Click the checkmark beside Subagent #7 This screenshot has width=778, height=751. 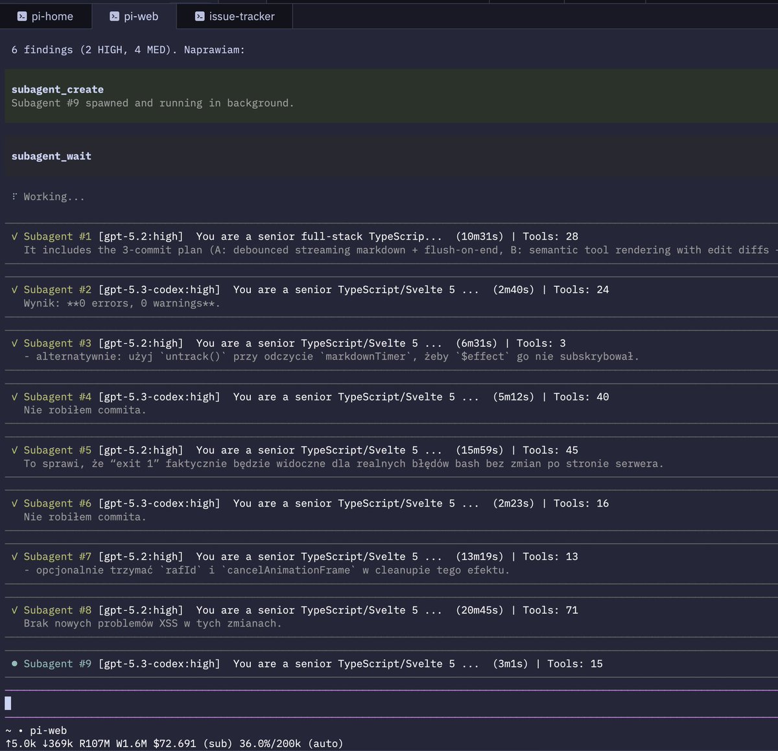point(14,557)
